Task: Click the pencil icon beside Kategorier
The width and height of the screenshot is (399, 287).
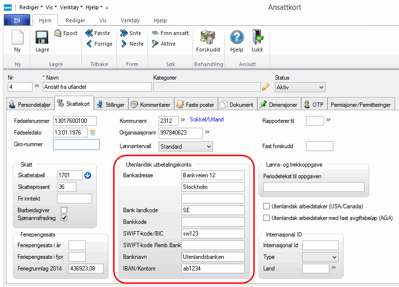Action: [x=266, y=87]
